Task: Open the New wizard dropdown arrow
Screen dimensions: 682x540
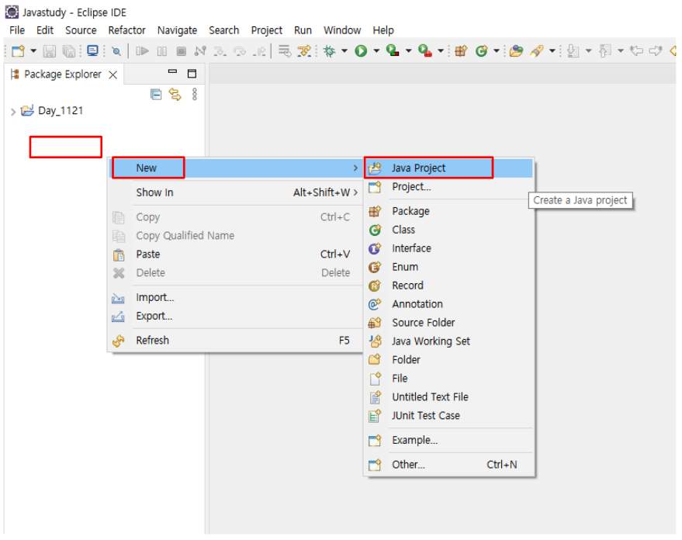Action: click(x=33, y=51)
